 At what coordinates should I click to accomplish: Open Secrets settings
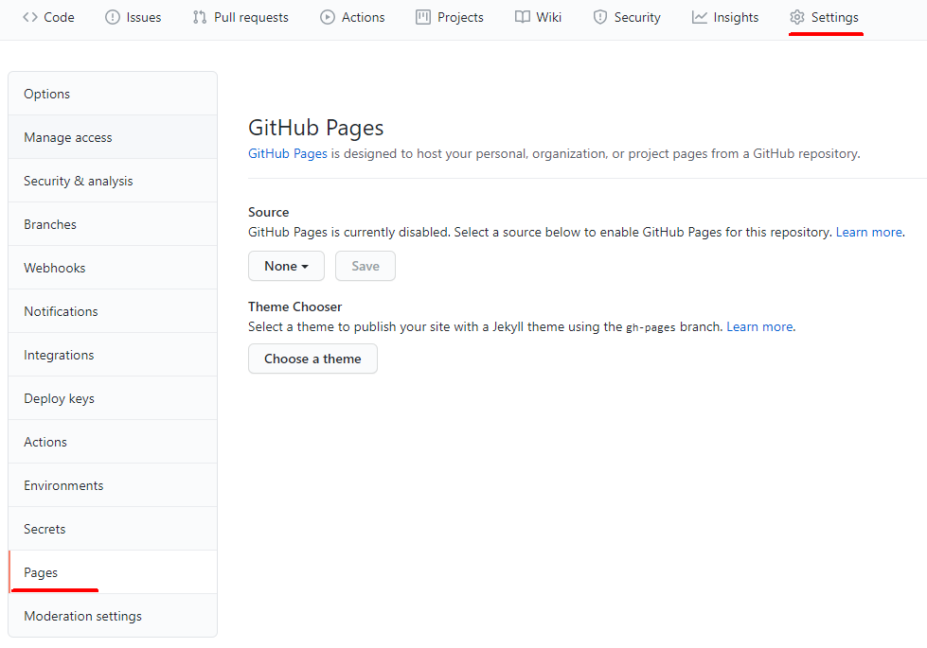pyautogui.click(x=113, y=529)
